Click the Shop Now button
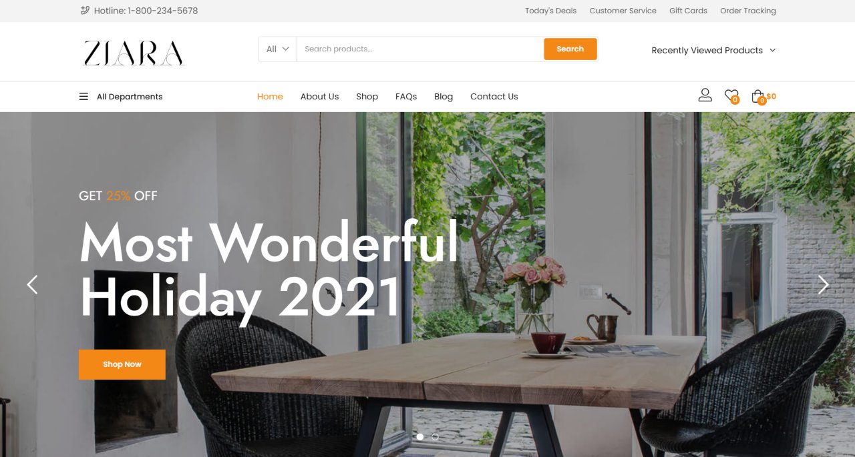The height and width of the screenshot is (457, 855). [x=122, y=364]
